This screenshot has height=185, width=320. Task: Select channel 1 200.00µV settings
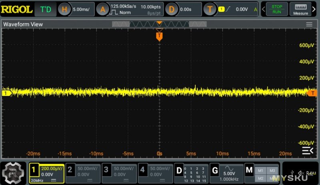46,173
